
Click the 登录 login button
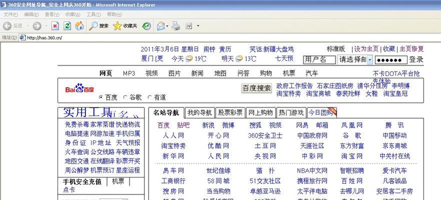click(x=416, y=59)
